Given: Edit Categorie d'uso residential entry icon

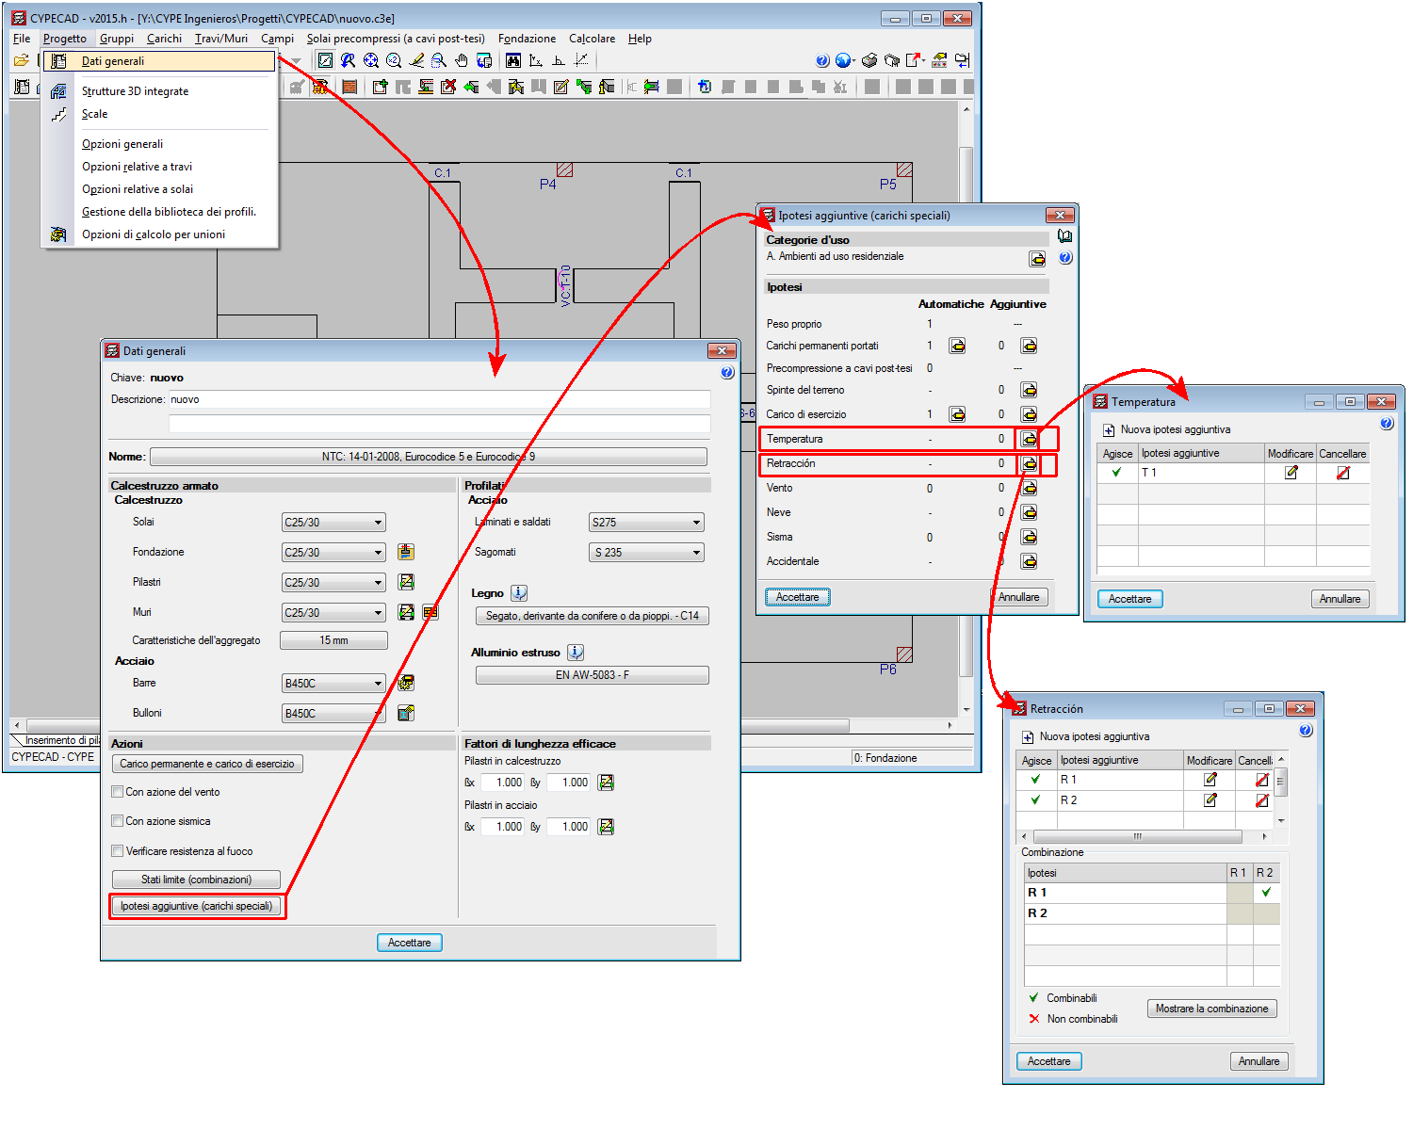Looking at the screenshot, I should [x=1037, y=259].
